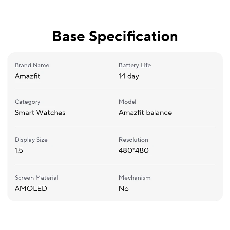Select the Resolution label
The width and height of the screenshot is (230, 230).
pos(133,140)
